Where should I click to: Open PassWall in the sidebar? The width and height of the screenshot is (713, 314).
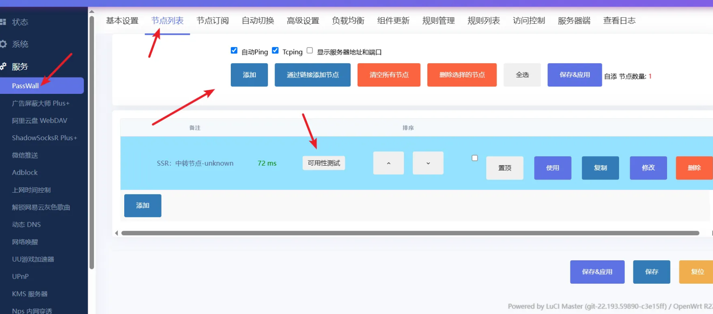pyautogui.click(x=25, y=86)
